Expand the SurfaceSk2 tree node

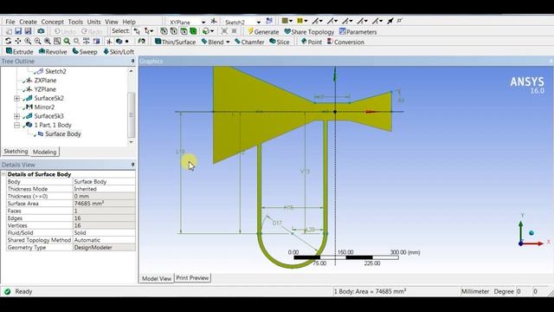click(x=16, y=98)
